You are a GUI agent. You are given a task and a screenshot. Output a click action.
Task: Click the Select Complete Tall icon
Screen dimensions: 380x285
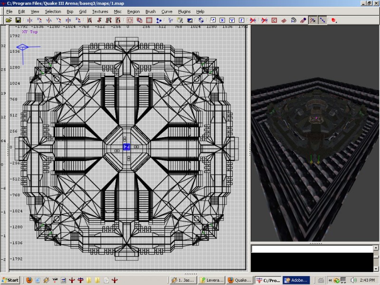89,20
